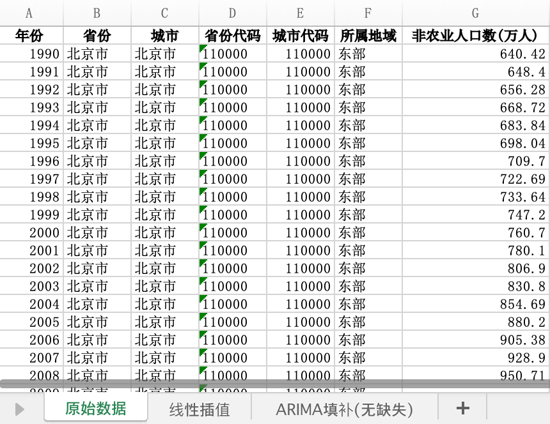Select population value 640.42
Image resolution: width=550 pixels, height=424 pixels.
pyautogui.click(x=476, y=54)
